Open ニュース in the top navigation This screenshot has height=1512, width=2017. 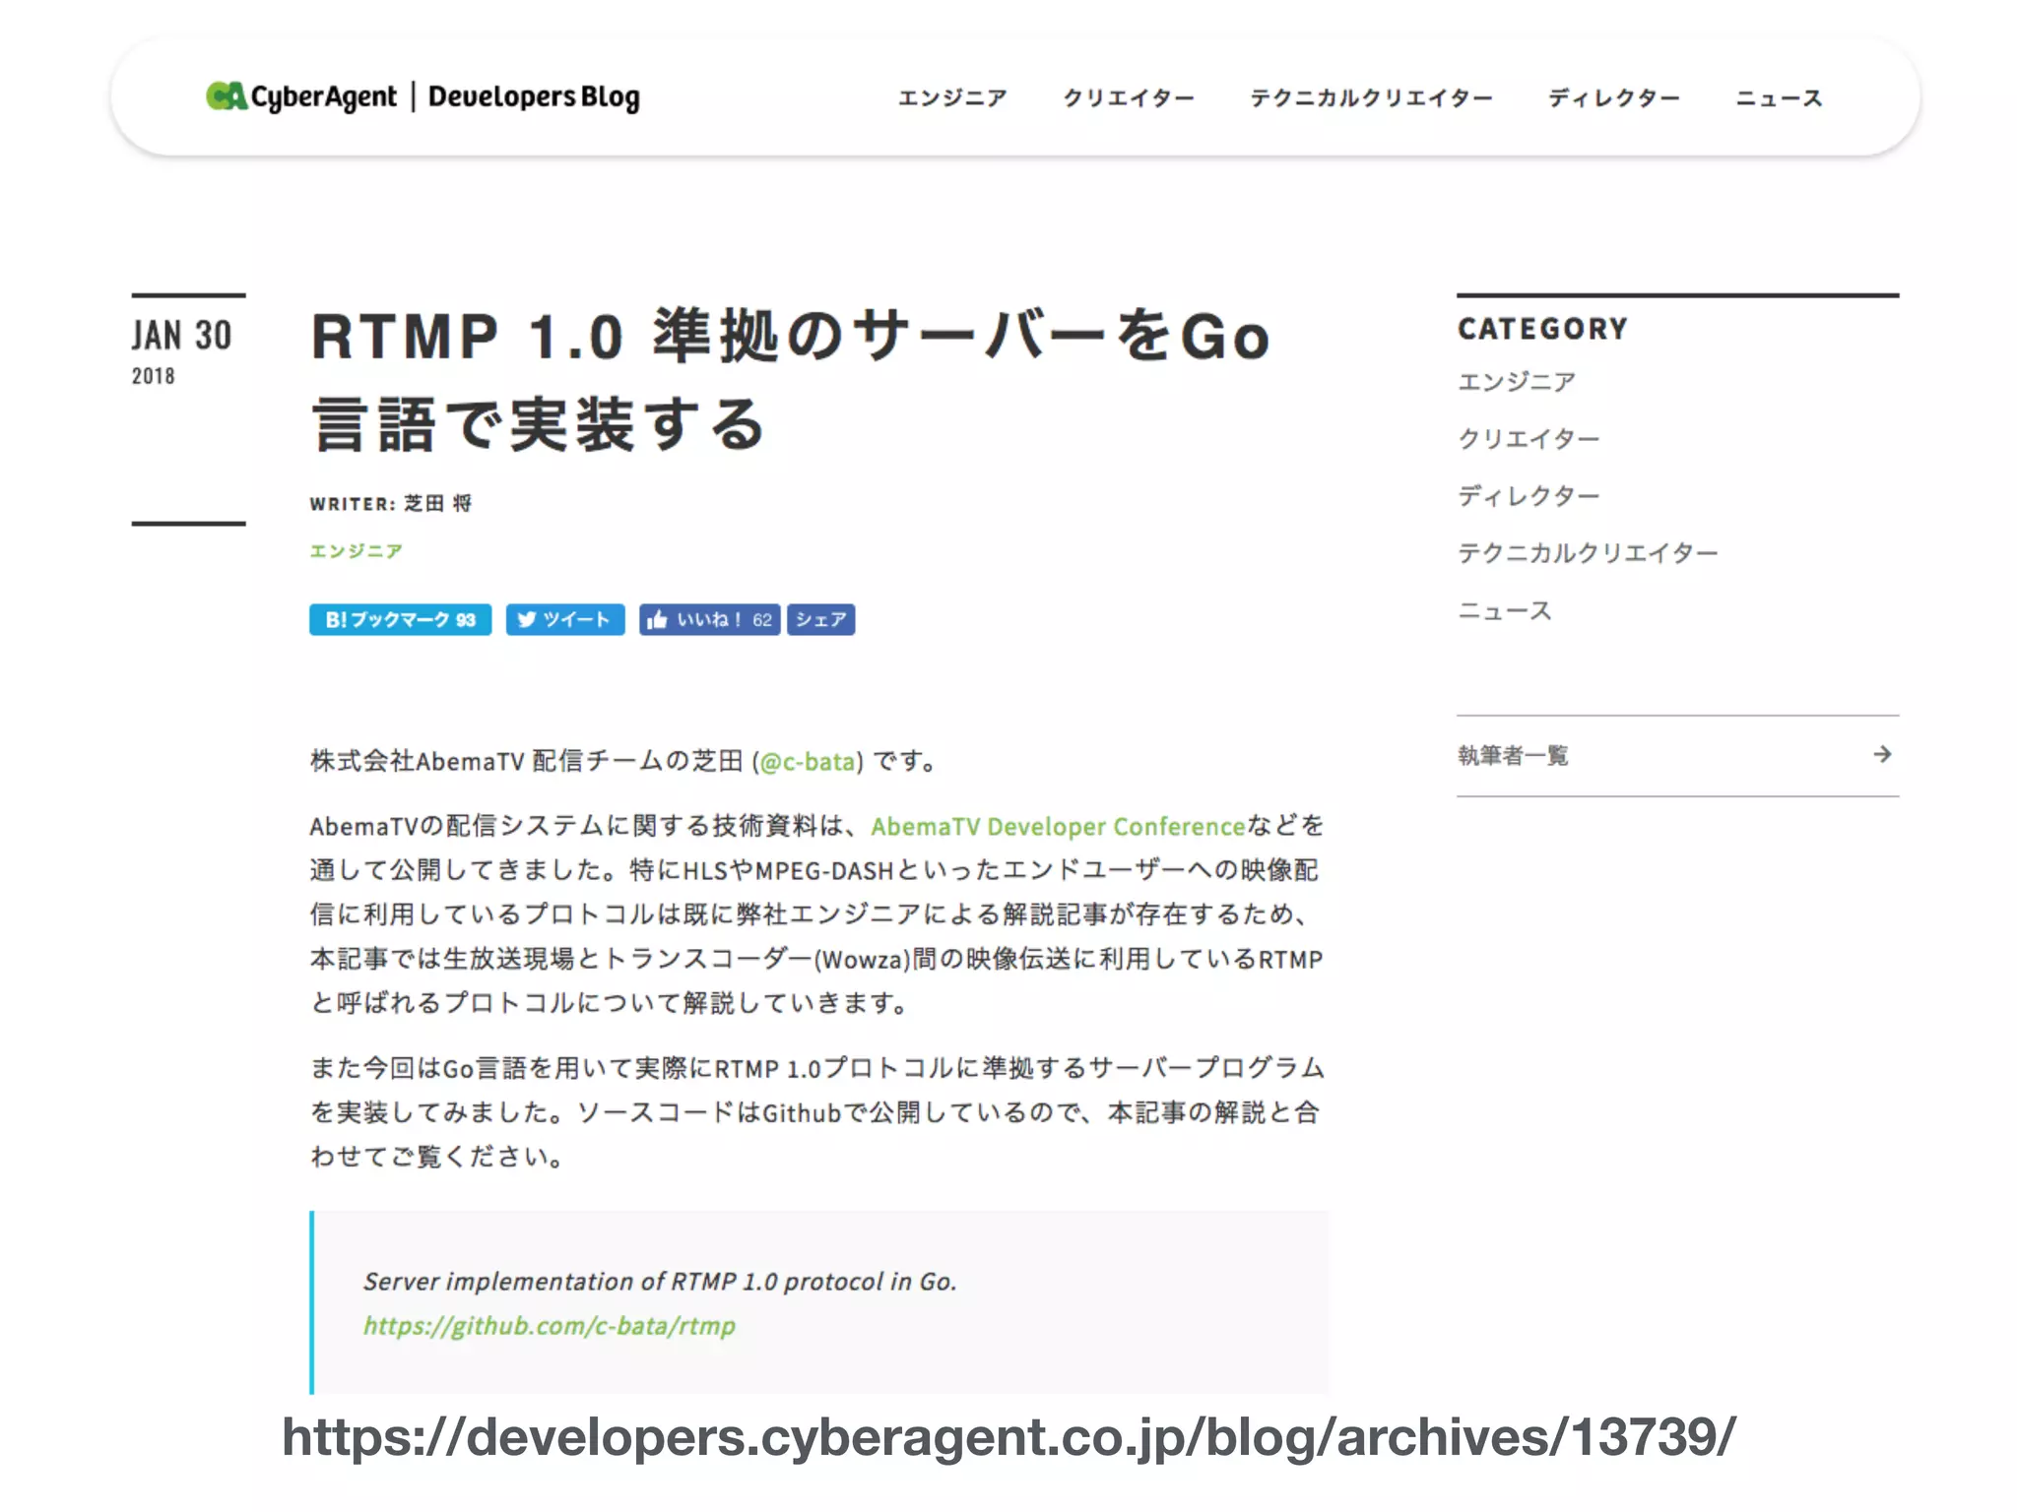click(1779, 98)
